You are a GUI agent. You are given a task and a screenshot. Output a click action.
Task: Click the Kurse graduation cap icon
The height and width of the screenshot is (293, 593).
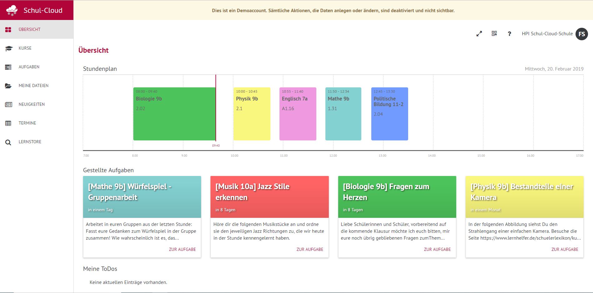[x=8, y=48]
